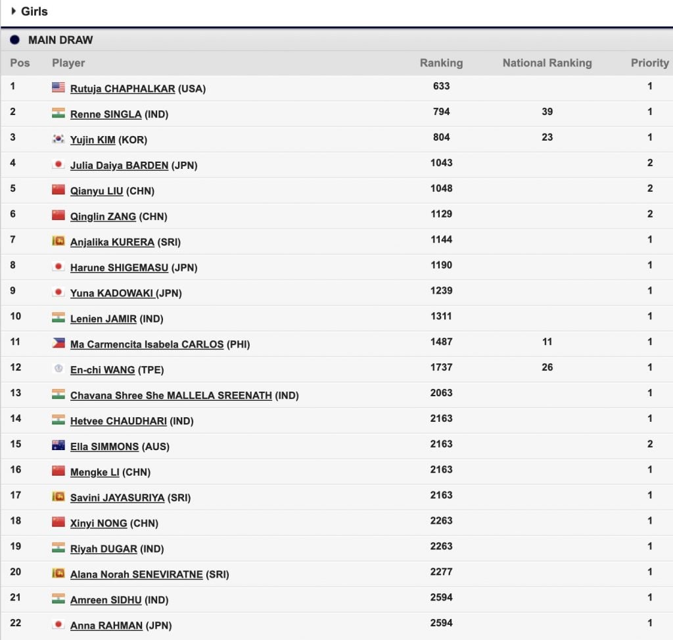673x640 pixels.
Task: Click India flag beside Lenien Jamir
Action: (58, 317)
